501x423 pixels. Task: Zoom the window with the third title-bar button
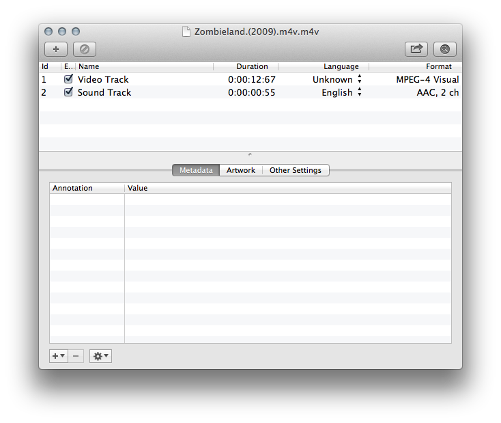coord(76,31)
